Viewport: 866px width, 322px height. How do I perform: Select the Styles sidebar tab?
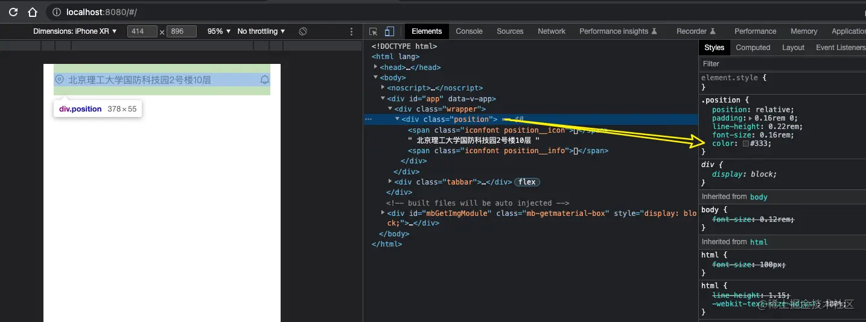click(714, 48)
